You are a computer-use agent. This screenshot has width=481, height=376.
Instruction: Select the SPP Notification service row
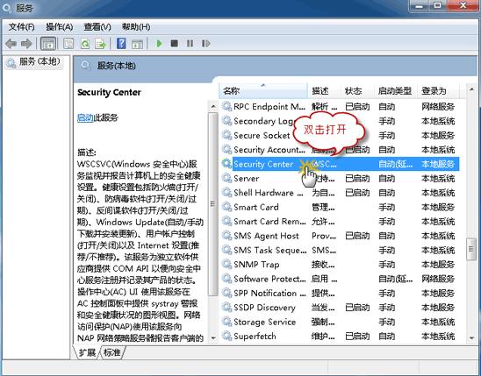point(340,293)
